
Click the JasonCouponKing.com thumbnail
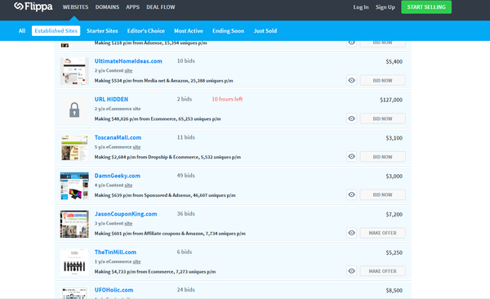pos(74,224)
